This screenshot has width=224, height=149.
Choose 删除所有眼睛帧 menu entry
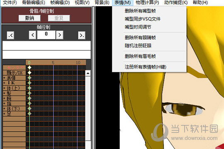[x=149, y=38]
